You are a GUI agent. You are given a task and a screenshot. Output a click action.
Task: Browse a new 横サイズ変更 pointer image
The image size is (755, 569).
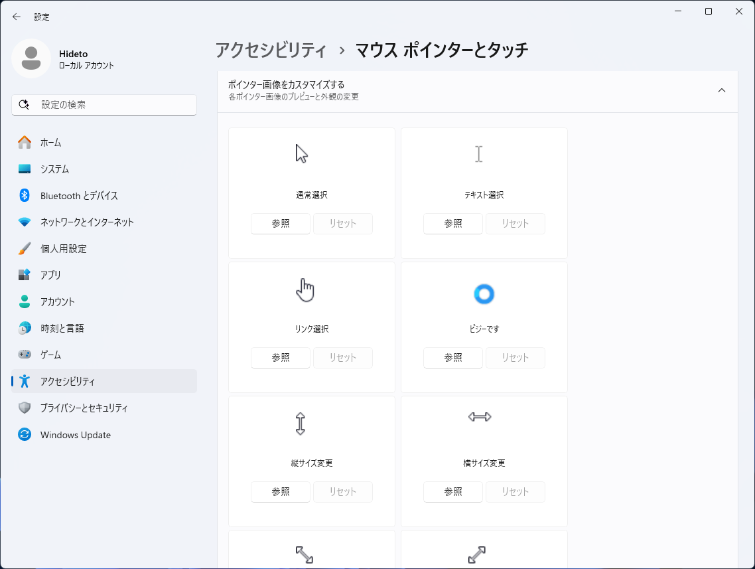pos(452,491)
